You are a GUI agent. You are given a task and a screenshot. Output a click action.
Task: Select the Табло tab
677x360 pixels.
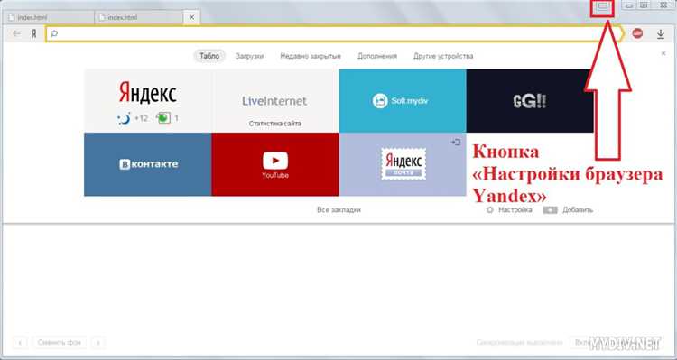point(209,56)
